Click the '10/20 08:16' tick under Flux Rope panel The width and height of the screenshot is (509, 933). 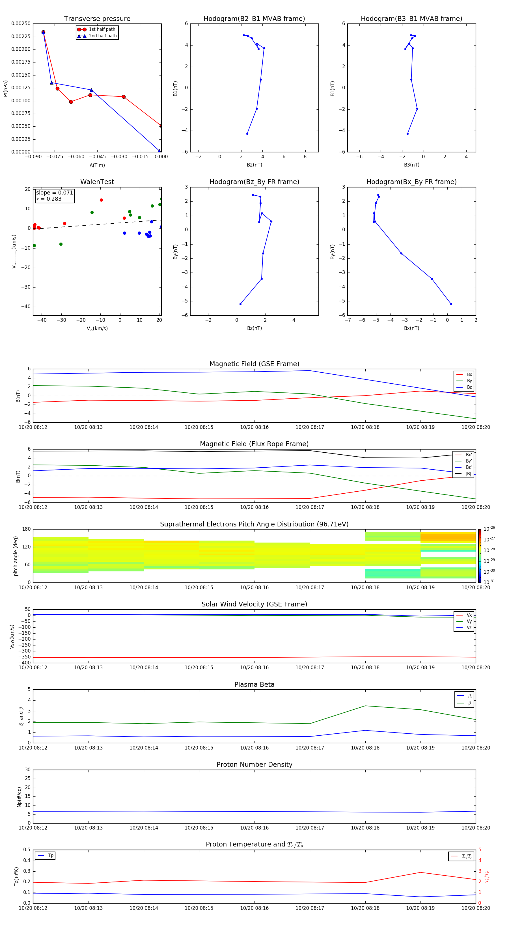coord(254,507)
